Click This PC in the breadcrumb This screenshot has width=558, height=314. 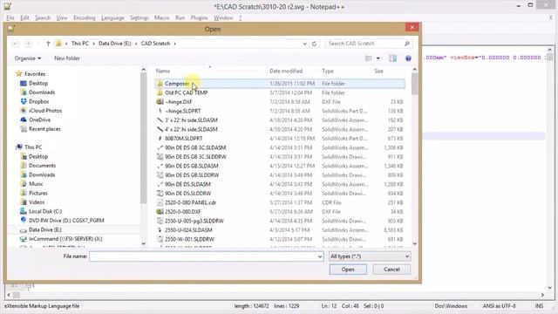(x=79, y=44)
